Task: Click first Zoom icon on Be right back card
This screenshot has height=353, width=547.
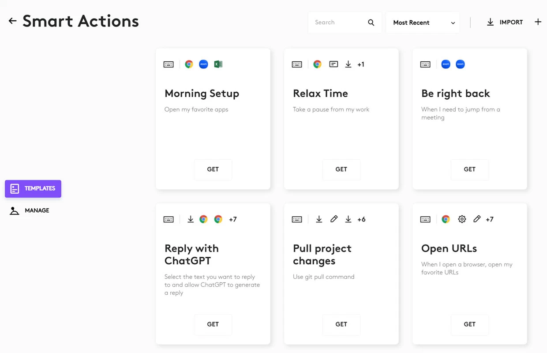Action: 446,64
